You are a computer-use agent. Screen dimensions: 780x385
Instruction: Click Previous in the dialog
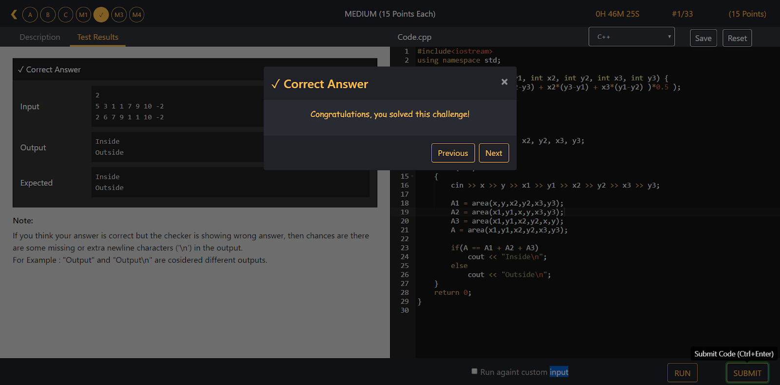coord(453,153)
